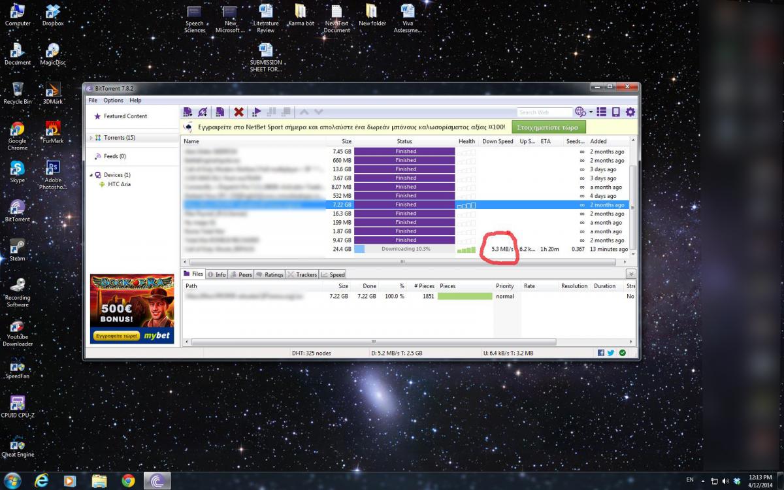Sort by the Down Speed column header
Viewport: 784px width, 490px height.
(498, 141)
